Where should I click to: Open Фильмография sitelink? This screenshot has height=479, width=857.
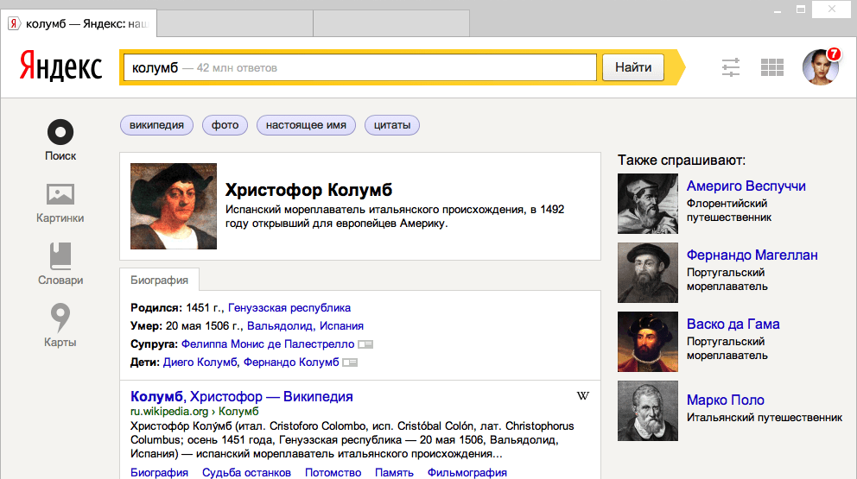[x=467, y=472]
